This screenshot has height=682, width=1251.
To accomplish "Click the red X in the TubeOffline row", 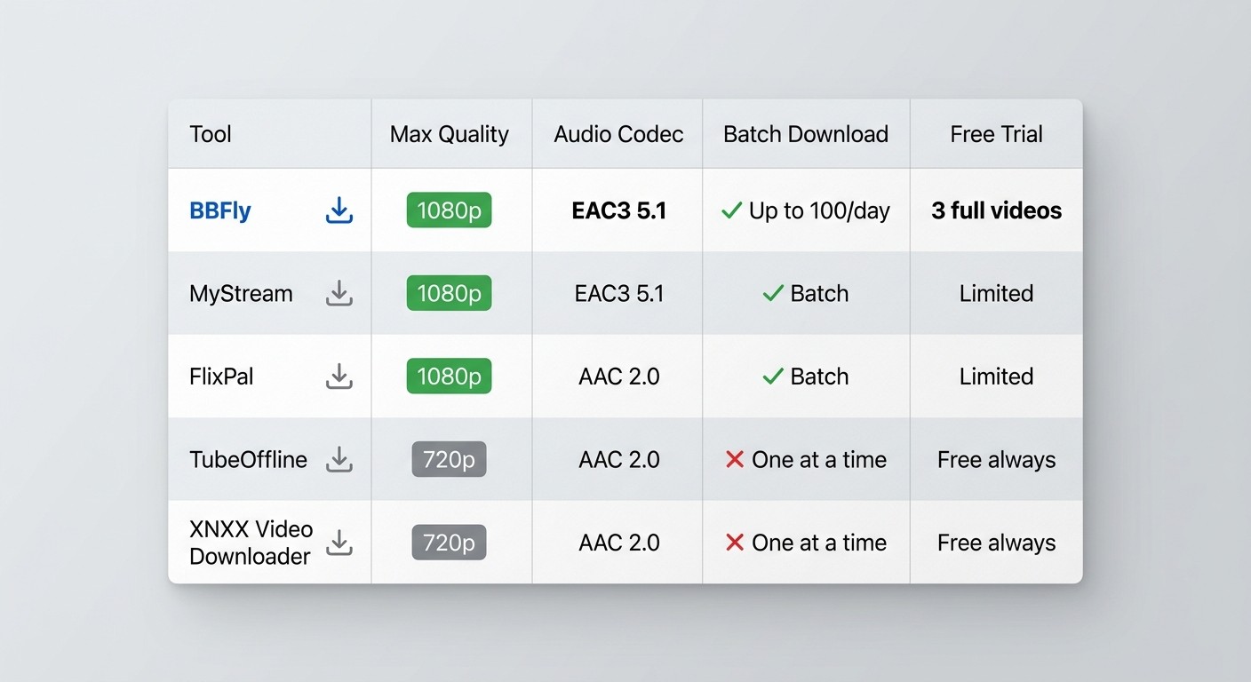I will pyautogui.click(x=735, y=459).
